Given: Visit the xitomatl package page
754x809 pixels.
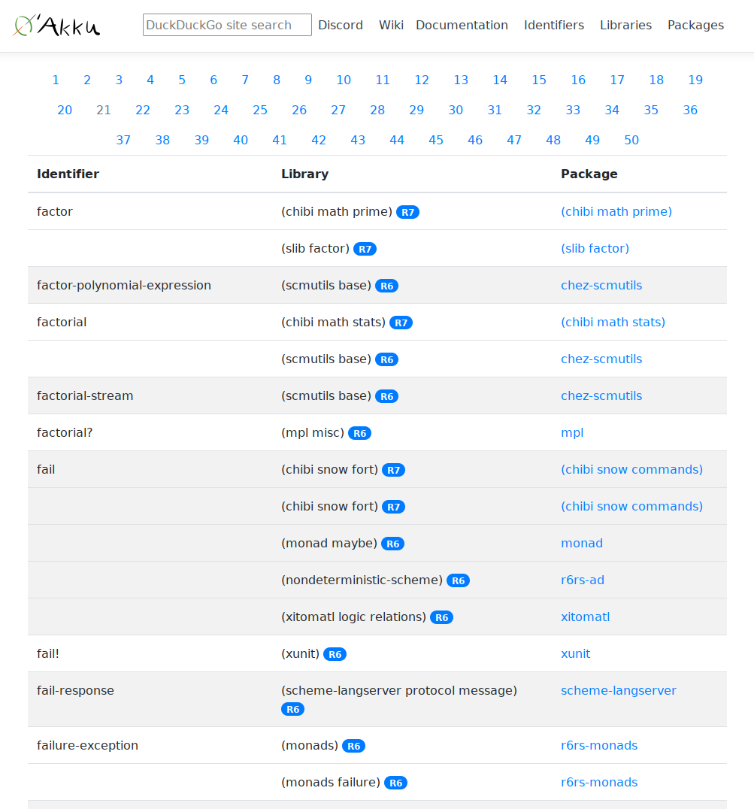Looking at the screenshot, I should point(585,617).
